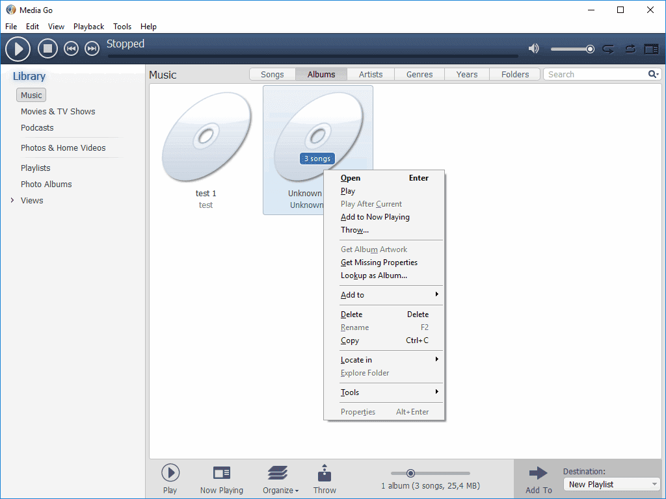Mute the volume speaker icon
This screenshot has width=666, height=499.
point(534,49)
